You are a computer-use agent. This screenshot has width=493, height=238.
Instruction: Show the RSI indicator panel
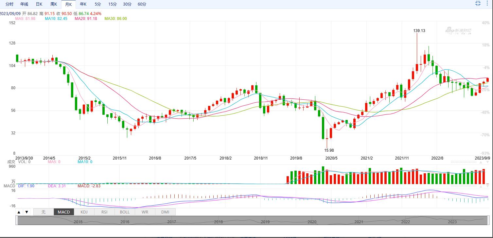pyautogui.click(x=104, y=212)
